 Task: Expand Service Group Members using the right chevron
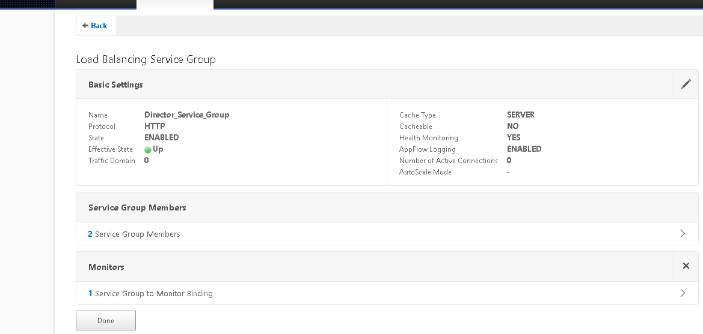point(683,234)
